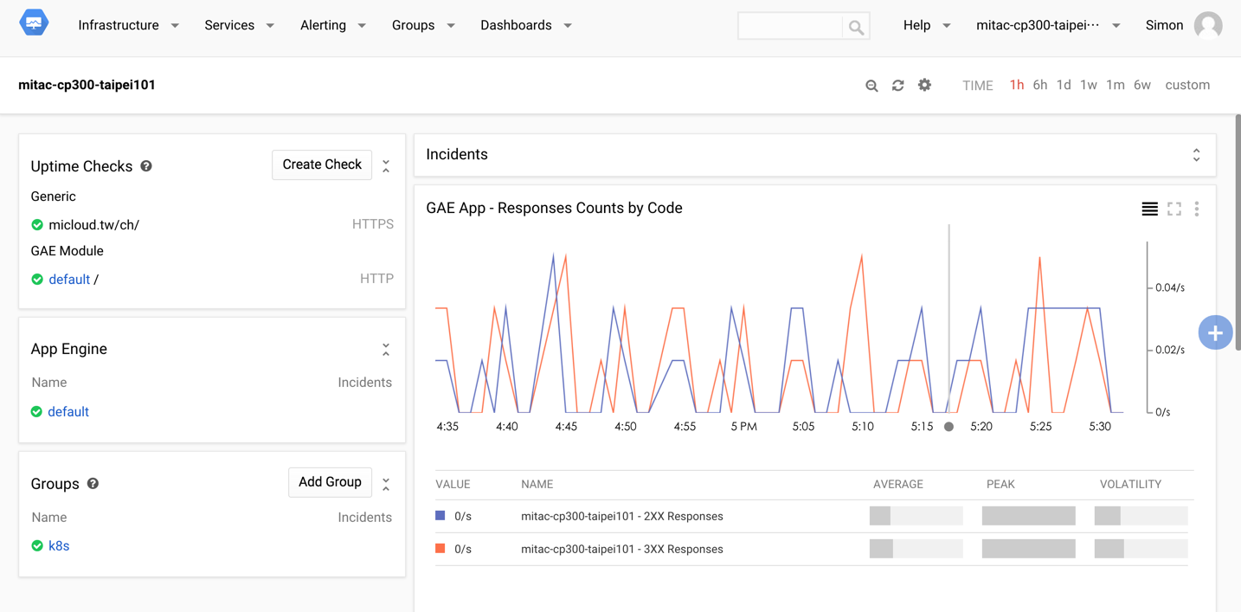
Task: Click the PEAK column header
Action: point(1000,485)
